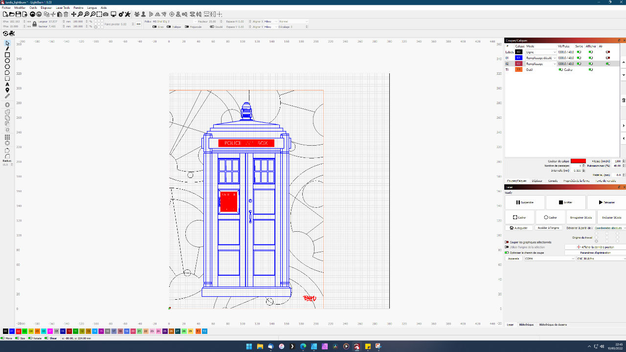The height and width of the screenshot is (352, 626).
Task: Move layer down arrow in Coupes panel
Action: click(624, 75)
